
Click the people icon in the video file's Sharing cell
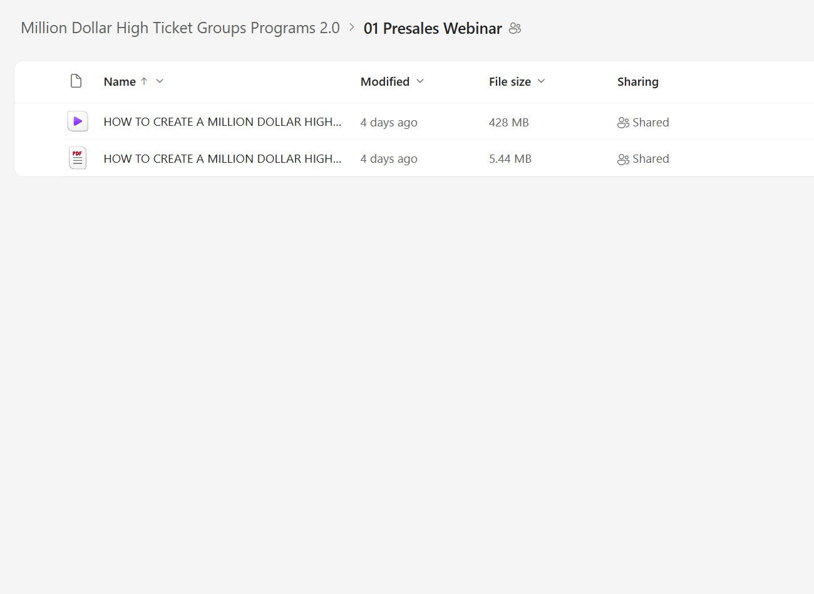[623, 123]
